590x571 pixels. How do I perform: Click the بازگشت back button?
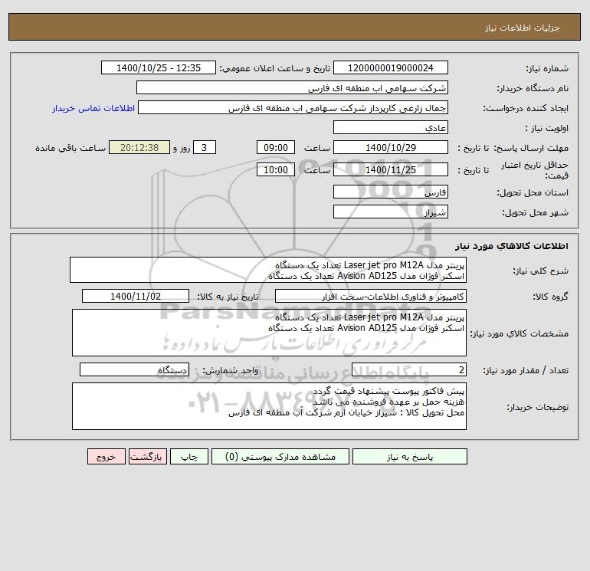click(x=147, y=457)
